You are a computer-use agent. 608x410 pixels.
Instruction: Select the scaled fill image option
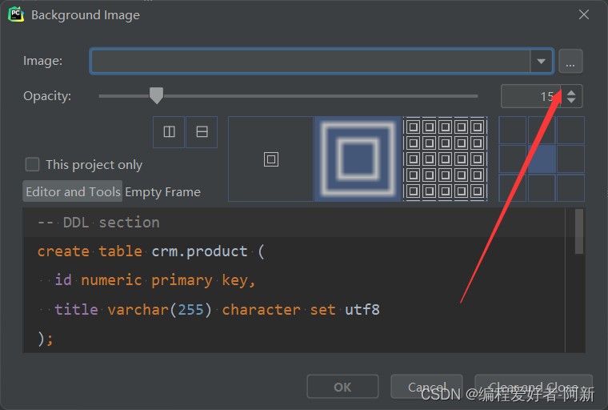[358, 159]
